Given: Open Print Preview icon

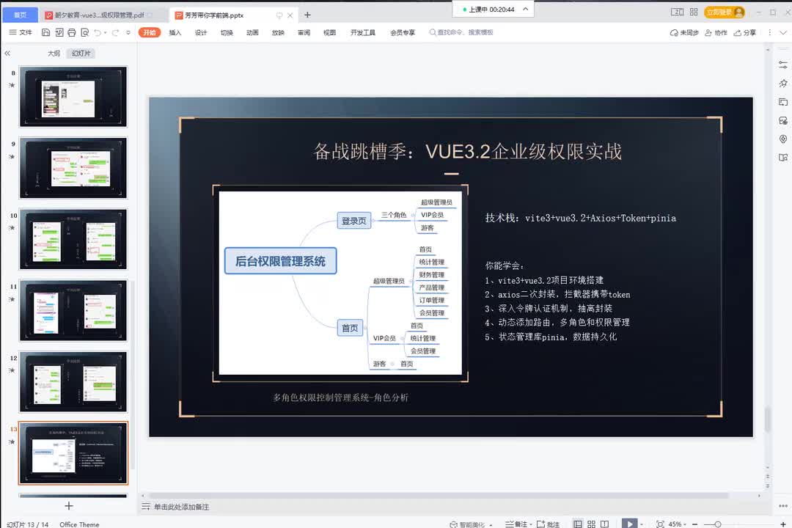Looking at the screenshot, I should tap(85, 32).
